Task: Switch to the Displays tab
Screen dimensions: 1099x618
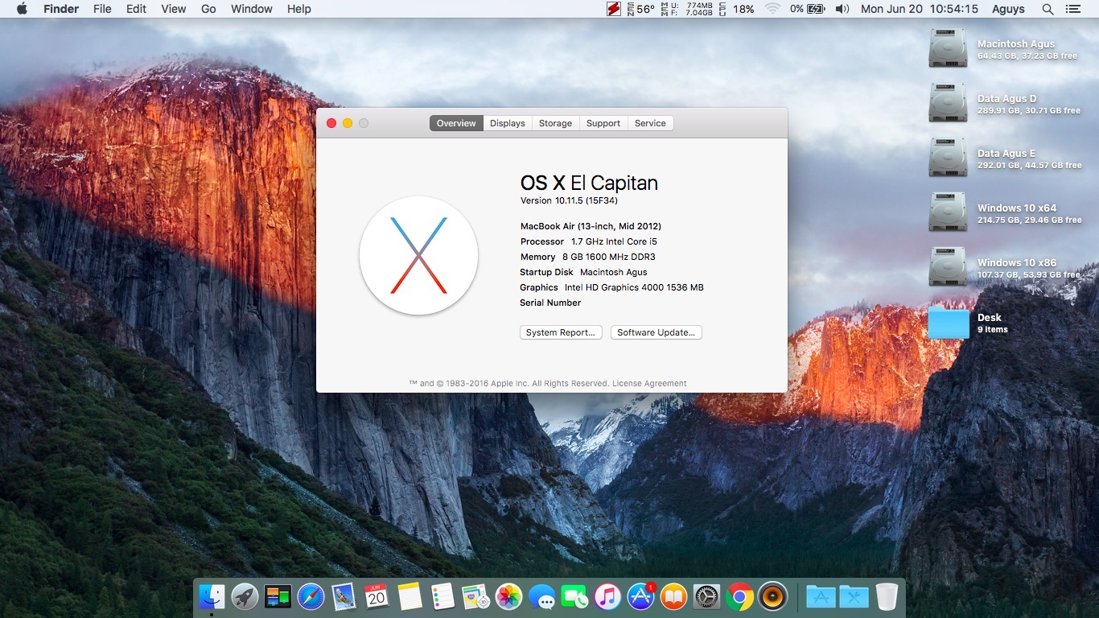Action: click(x=508, y=123)
